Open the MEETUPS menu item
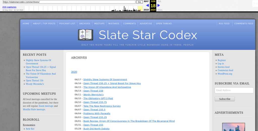 99,24
